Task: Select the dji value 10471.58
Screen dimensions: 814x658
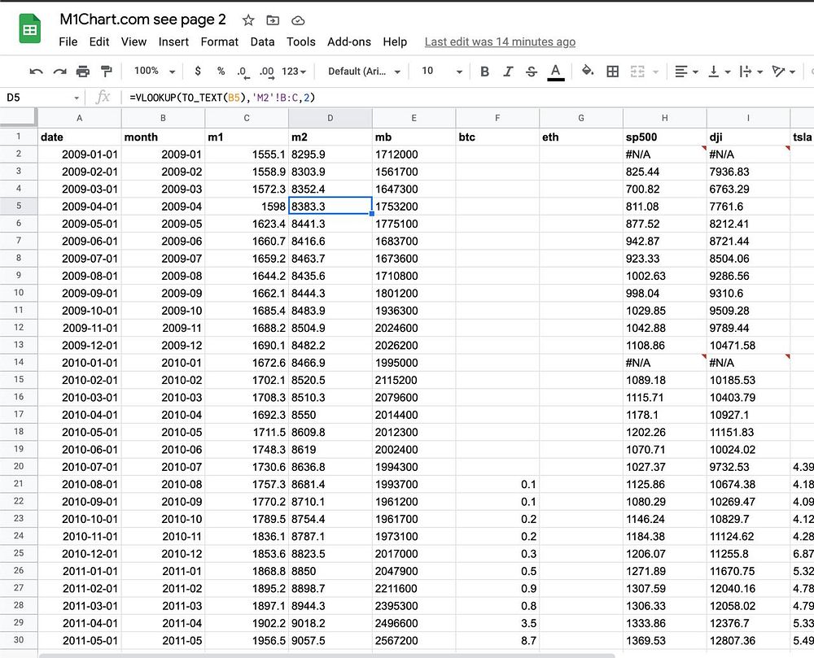Action: (748, 345)
